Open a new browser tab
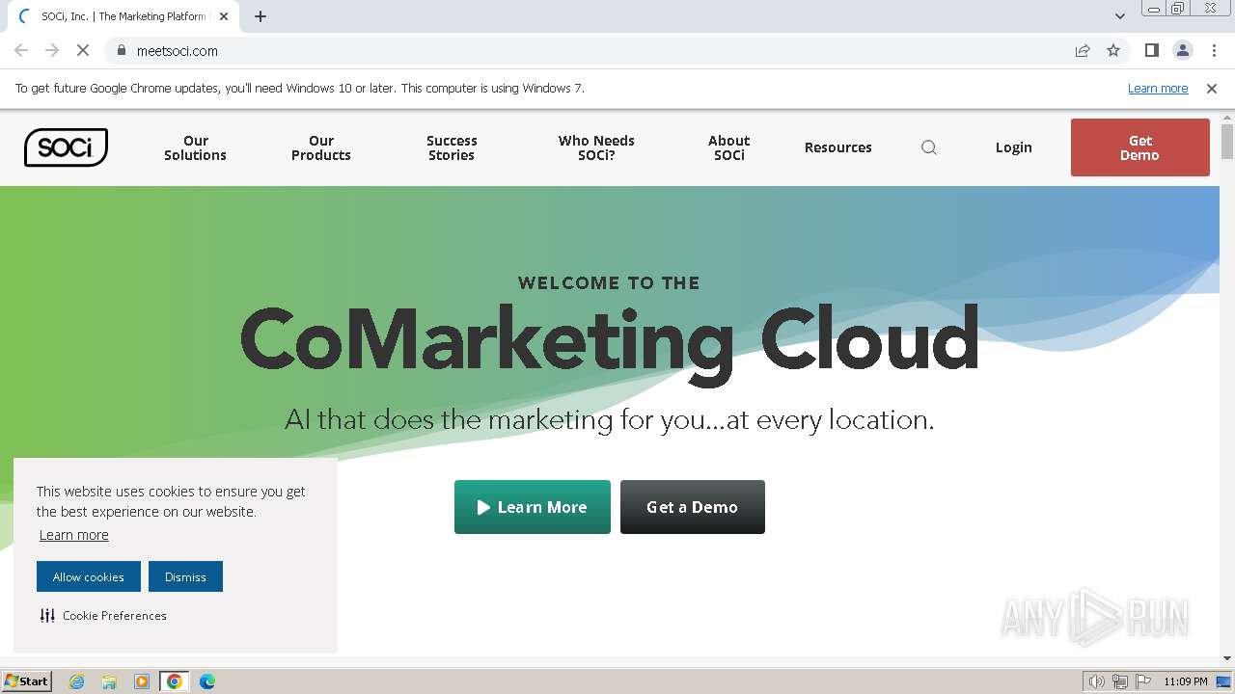Viewport: 1235px width, 694px height. pos(261,16)
